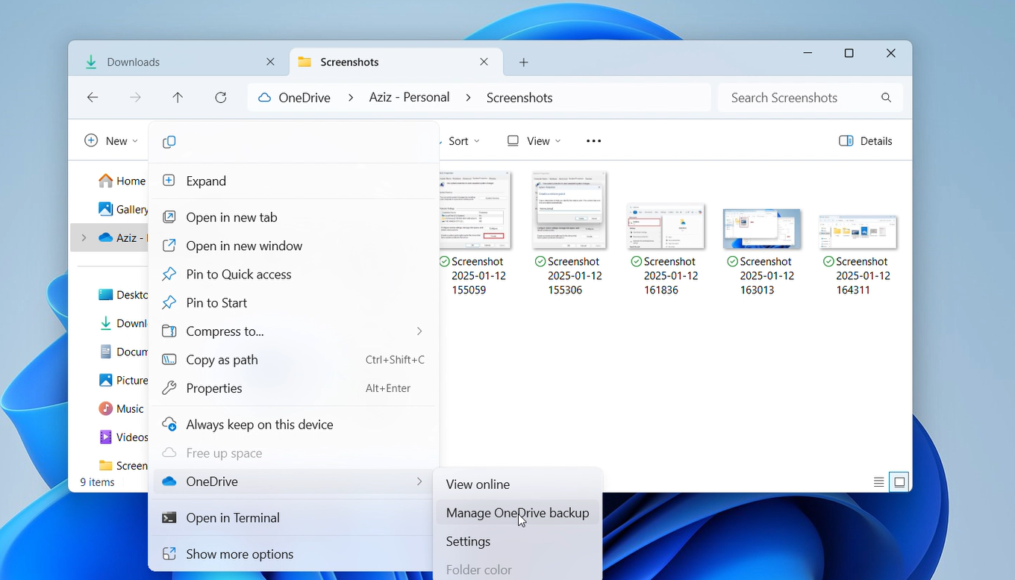Click the blue OneDrive cloud icon in menu
This screenshot has height=580, width=1015.
pyautogui.click(x=169, y=481)
